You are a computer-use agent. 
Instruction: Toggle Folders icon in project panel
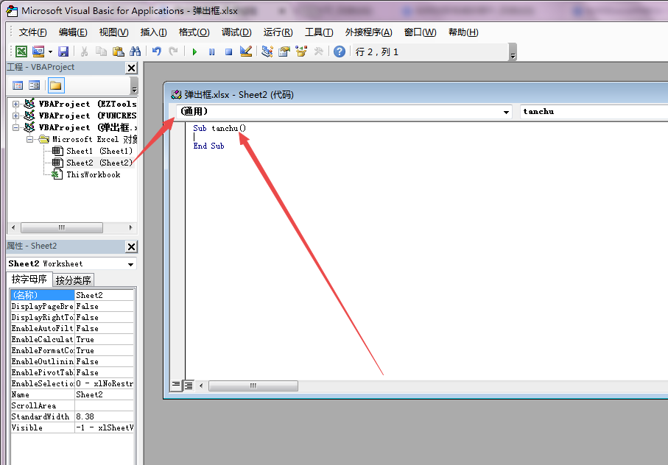coord(56,85)
